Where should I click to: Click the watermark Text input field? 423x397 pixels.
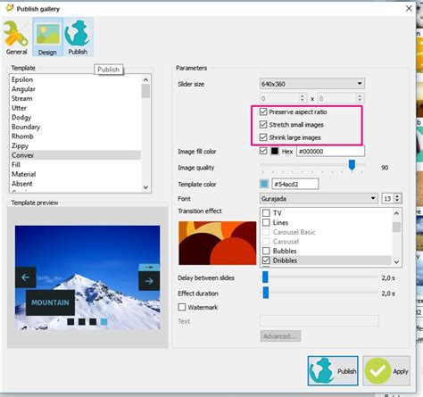pos(319,321)
